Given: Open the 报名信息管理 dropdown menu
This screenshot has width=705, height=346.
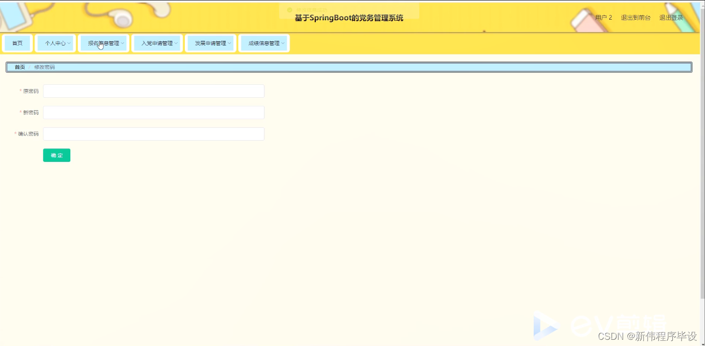Looking at the screenshot, I should [102, 43].
